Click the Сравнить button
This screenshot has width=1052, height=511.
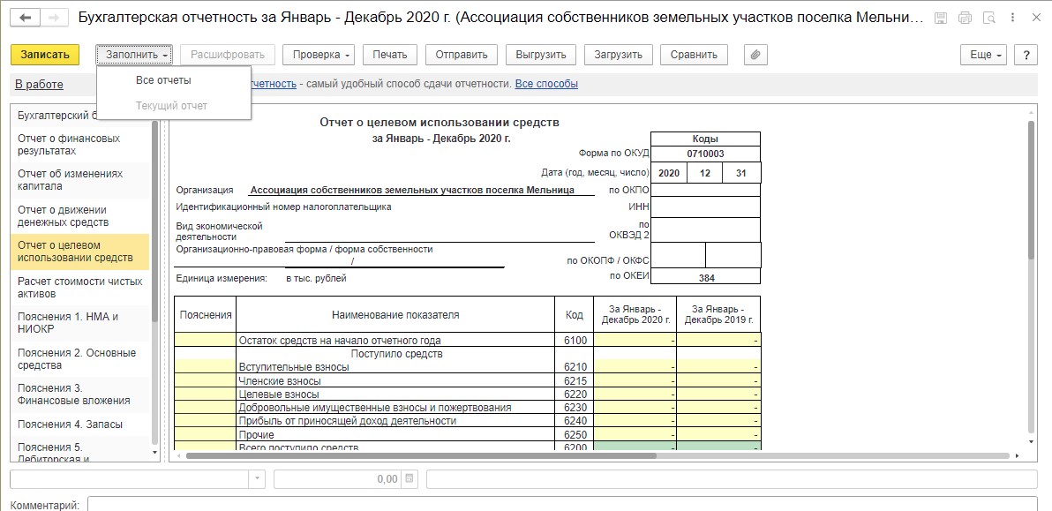(694, 55)
